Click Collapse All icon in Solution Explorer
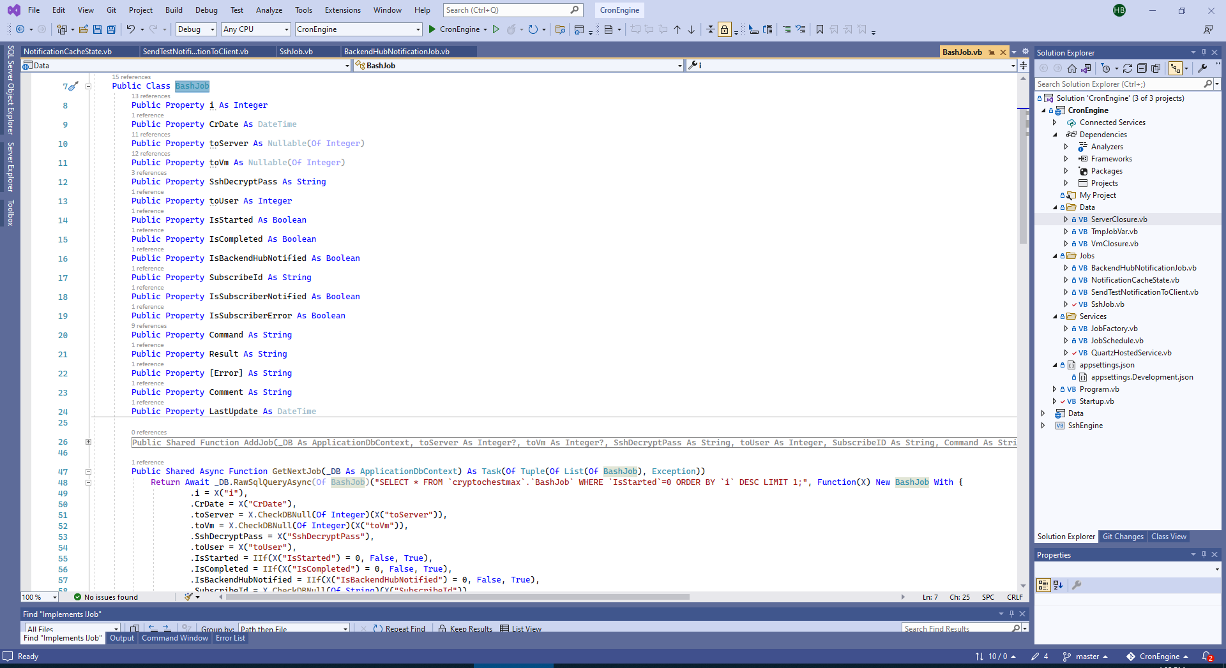 click(1142, 68)
